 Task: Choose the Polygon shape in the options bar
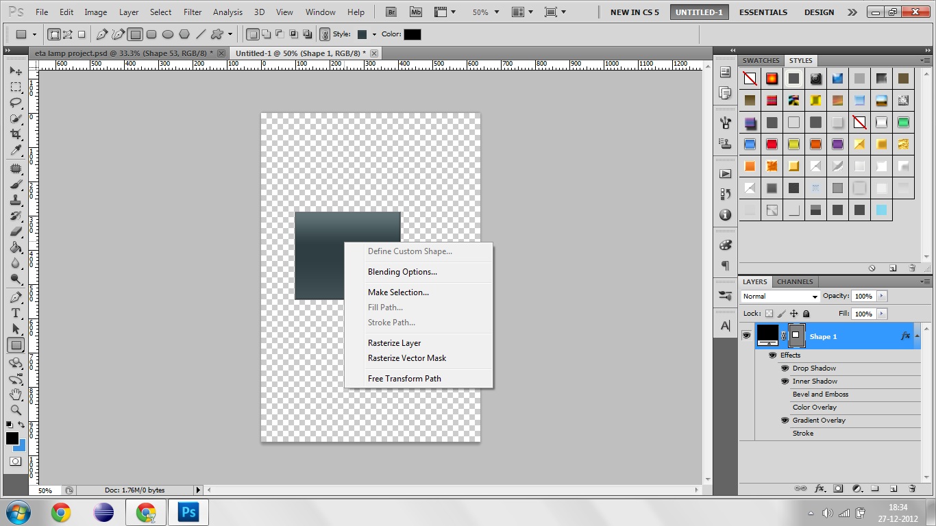coord(184,34)
